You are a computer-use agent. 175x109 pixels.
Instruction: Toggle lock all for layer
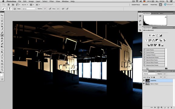coord(154,77)
